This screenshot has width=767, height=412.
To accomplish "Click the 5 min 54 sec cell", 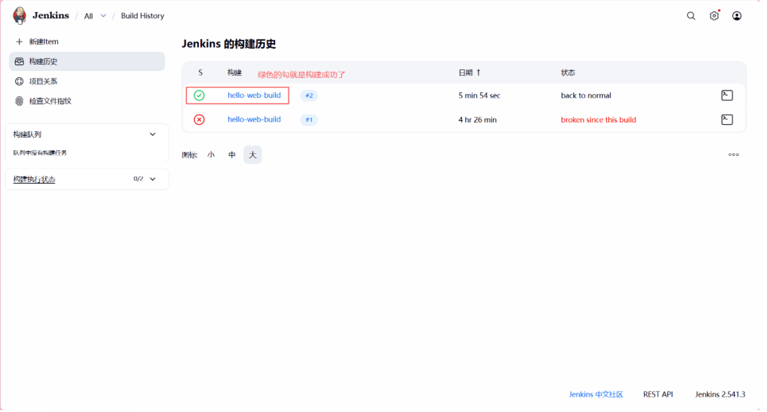I will point(479,96).
